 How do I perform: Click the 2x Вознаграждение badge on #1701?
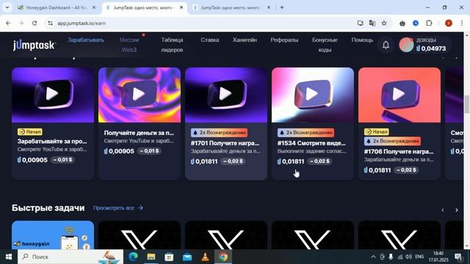click(219, 132)
